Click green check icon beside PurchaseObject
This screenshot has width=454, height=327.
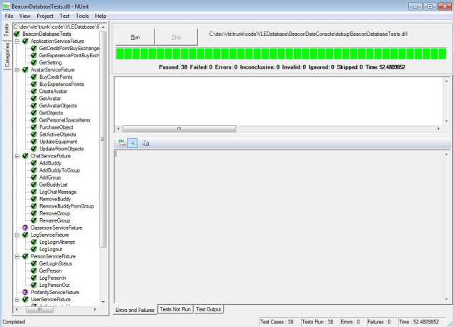tap(34, 127)
